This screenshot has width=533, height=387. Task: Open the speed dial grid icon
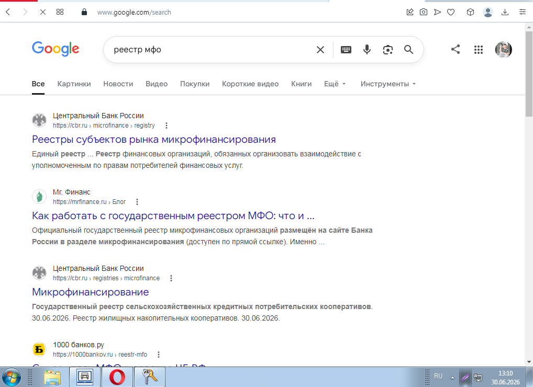click(x=60, y=12)
